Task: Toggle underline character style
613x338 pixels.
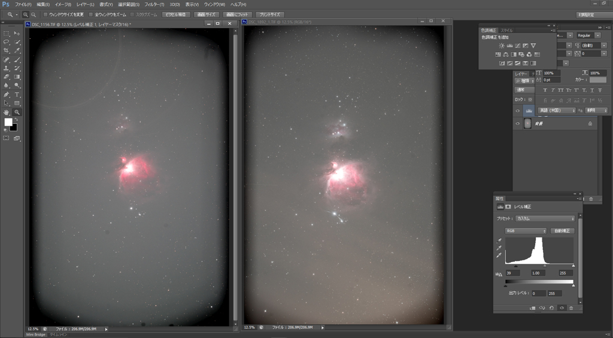Action: click(x=592, y=90)
